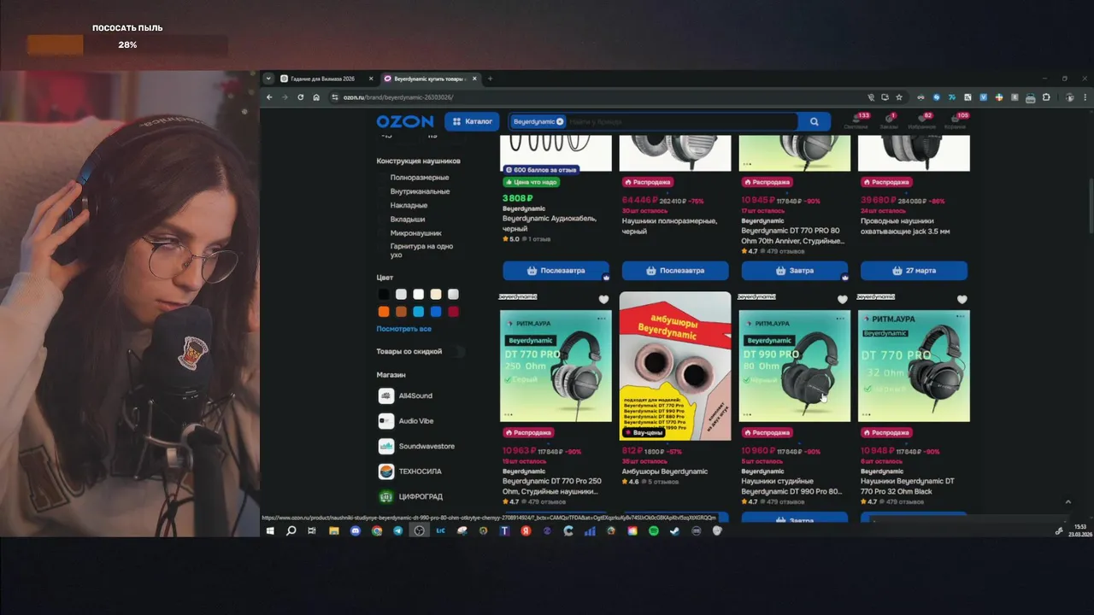Click the 3 808 ₽ price
Viewport: 1094px width, 615px height.
pos(517,198)
